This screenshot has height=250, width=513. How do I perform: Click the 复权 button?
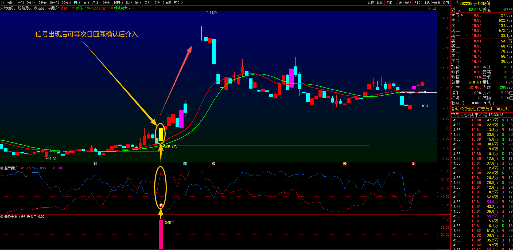[371, 3]
